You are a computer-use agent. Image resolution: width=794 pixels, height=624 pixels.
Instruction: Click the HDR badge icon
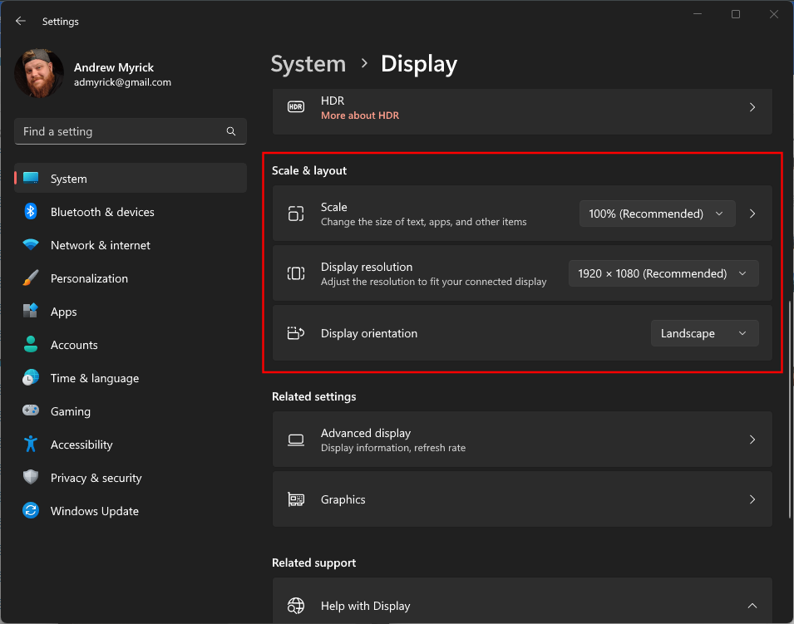point(296,106)
